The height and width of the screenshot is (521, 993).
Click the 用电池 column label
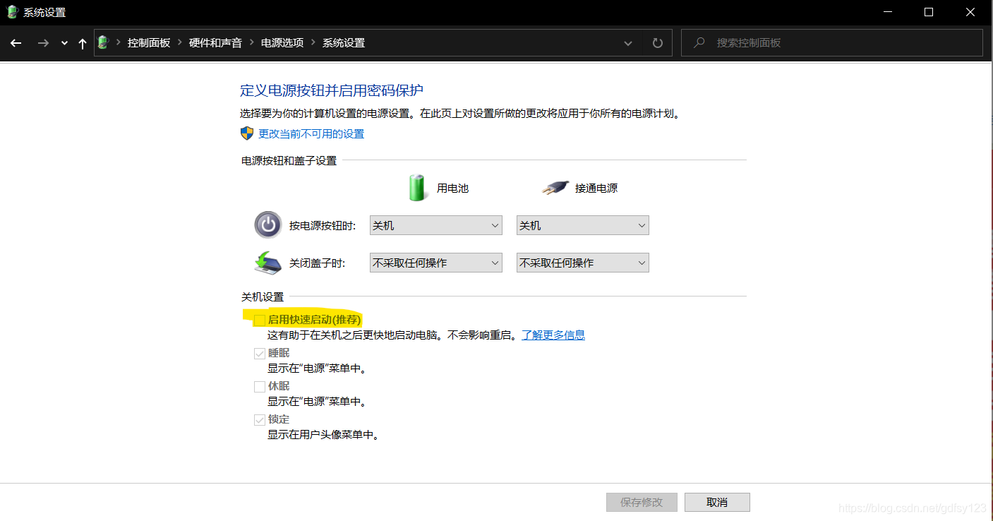pos(452,188)
